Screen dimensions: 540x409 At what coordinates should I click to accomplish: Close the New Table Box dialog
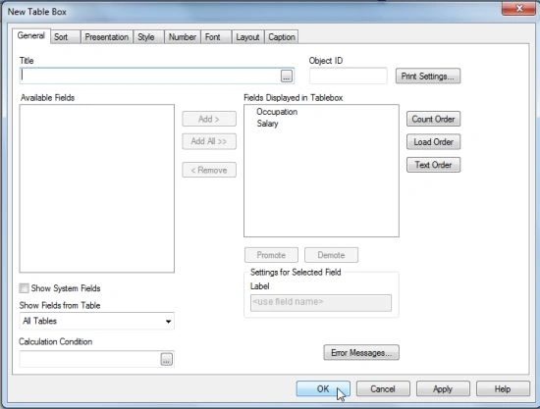coord(519,8)
